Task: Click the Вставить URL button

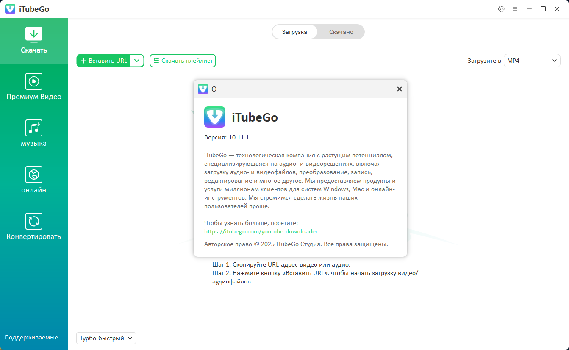Action: [103, 61]
